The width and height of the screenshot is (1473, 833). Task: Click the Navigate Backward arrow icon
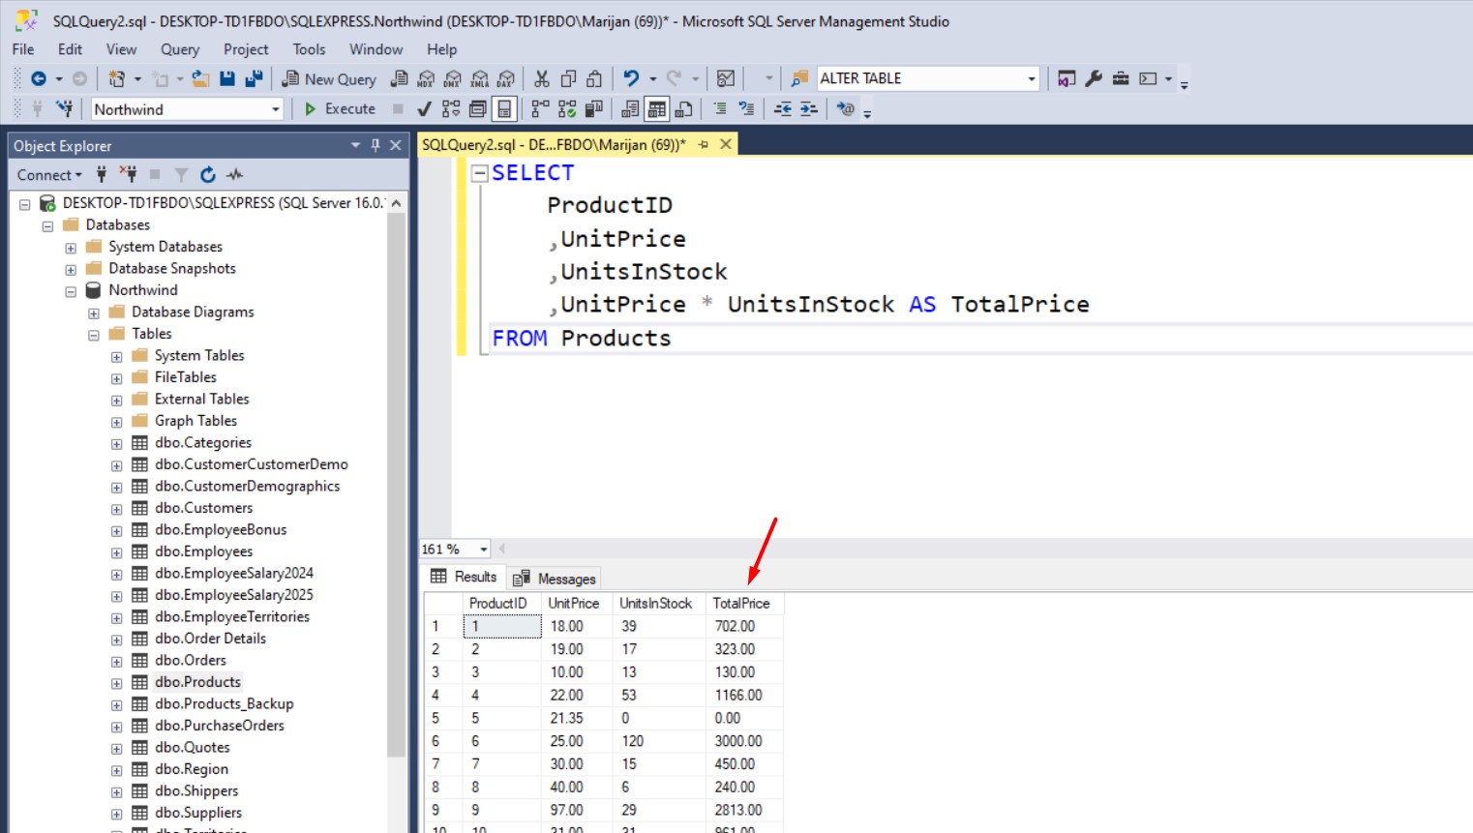(x=39, y=78)
